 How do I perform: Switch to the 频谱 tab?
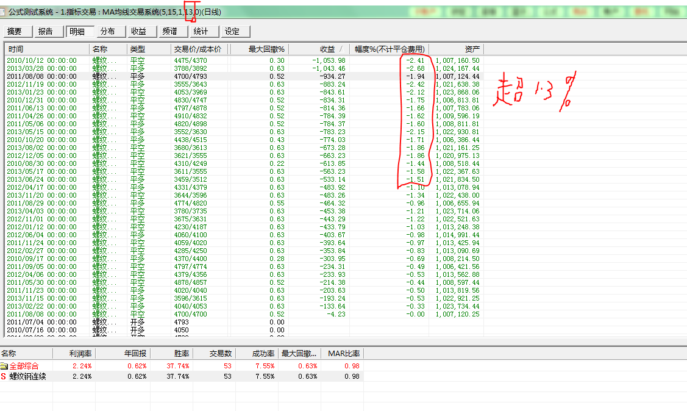click(169, 32)
